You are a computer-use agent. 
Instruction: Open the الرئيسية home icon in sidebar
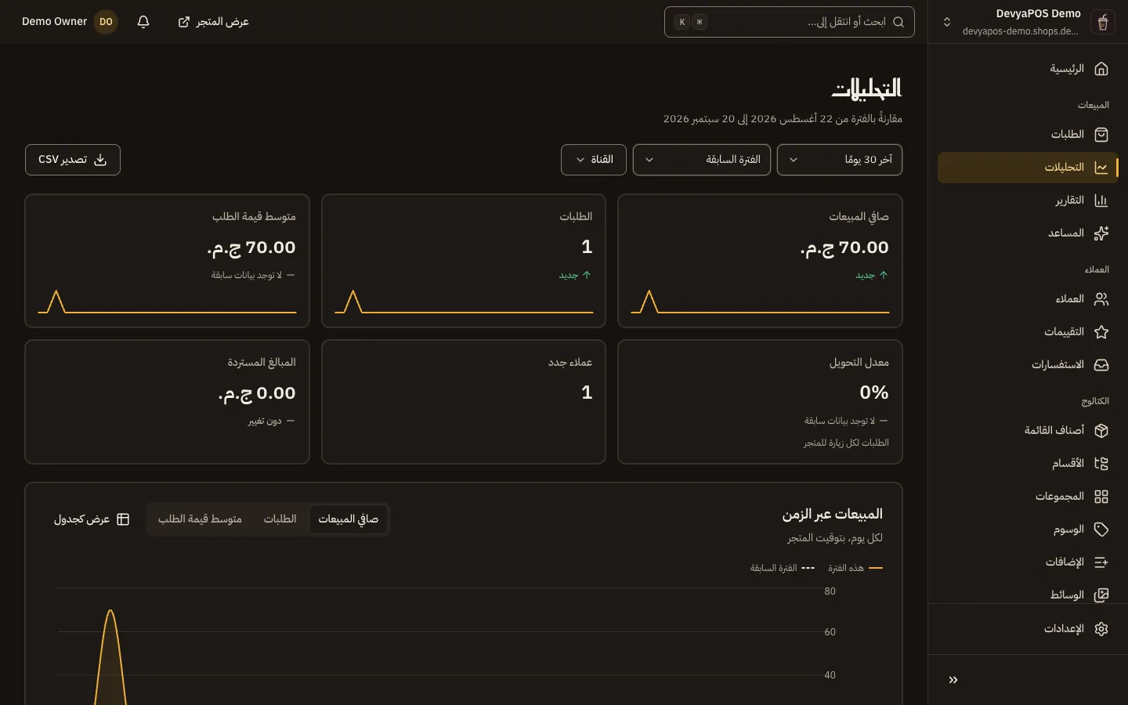1101,69
